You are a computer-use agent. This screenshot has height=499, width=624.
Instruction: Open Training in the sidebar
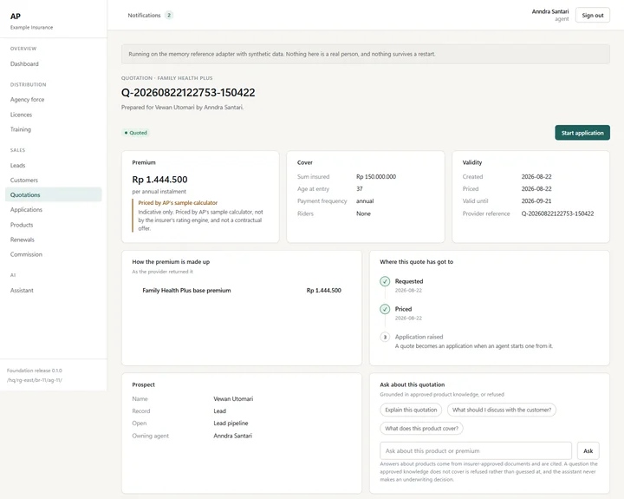[21, 129]
